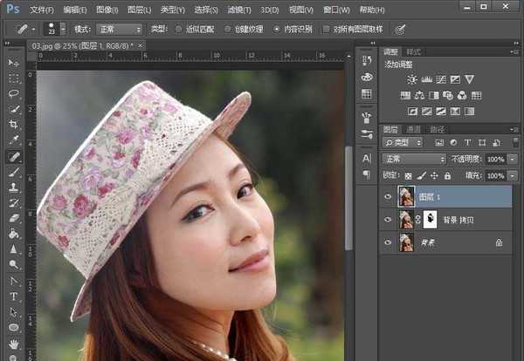Open the 图像(I) menu

(x=107, y=10)
